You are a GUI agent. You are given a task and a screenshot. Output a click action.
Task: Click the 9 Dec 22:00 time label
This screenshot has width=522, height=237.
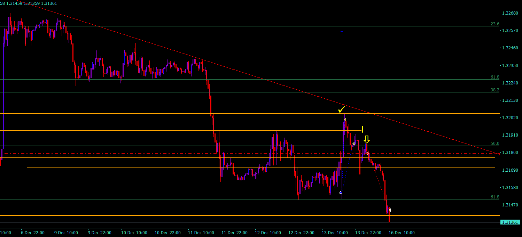pos(99,232)
